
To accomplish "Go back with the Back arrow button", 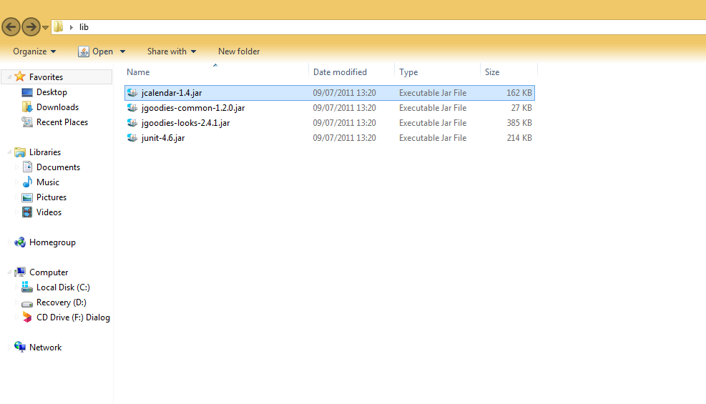I will pyautogui.click(x=11, y=27).
